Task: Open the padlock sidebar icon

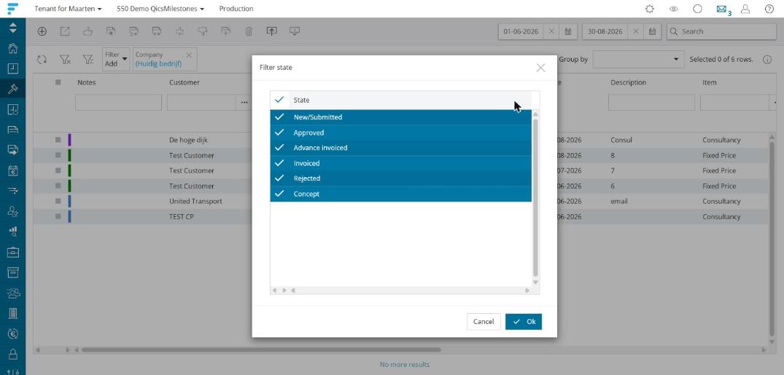Action: (13, 354)
